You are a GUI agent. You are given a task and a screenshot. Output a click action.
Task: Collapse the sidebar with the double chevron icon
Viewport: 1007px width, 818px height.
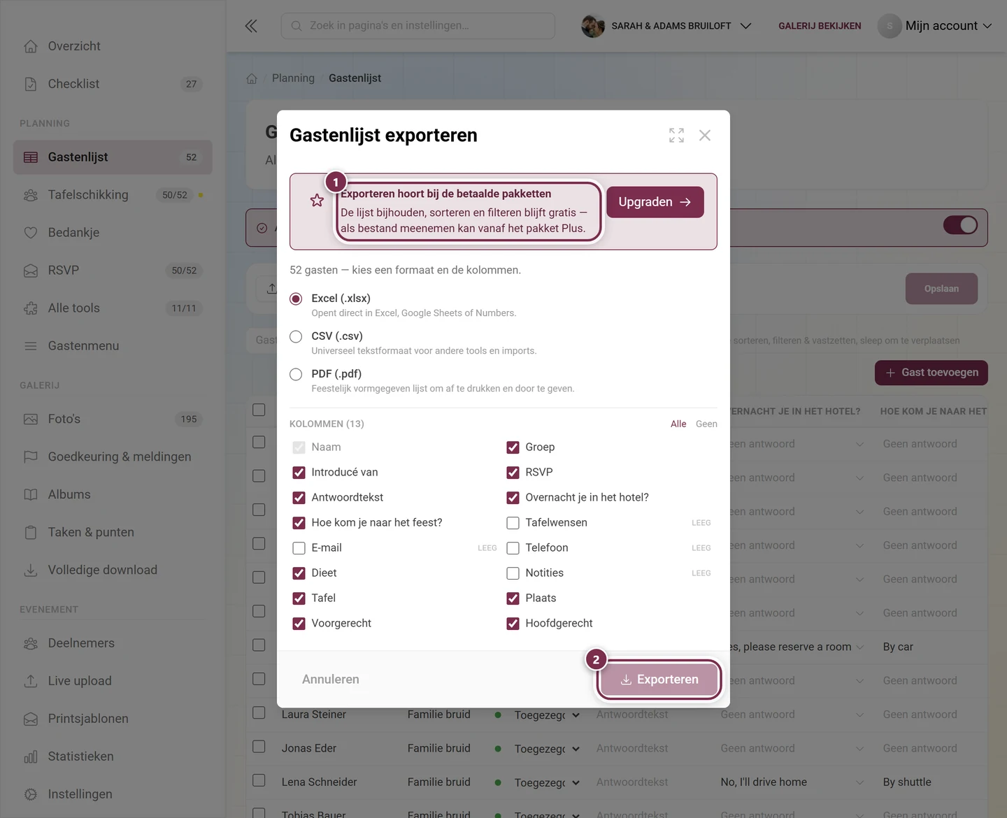coord(251,26)
